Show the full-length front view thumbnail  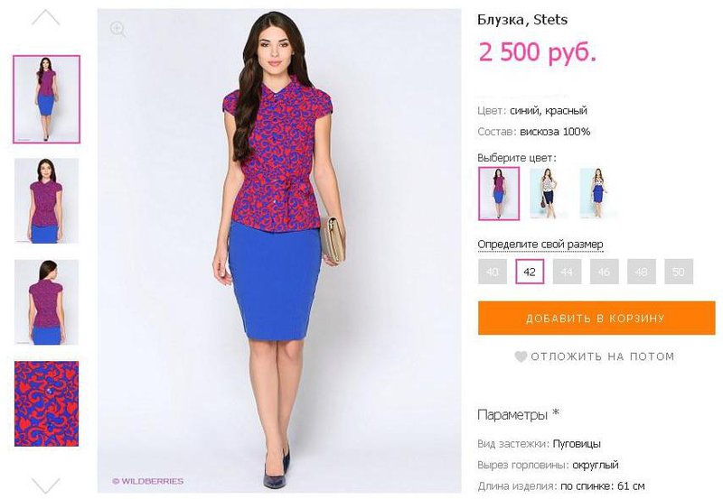click(47, 99)
